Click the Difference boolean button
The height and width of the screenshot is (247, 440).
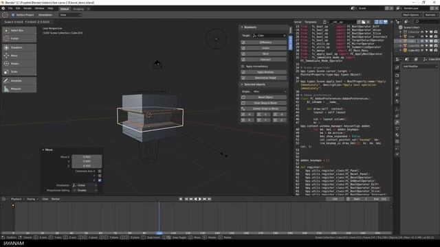pos(264,43)
